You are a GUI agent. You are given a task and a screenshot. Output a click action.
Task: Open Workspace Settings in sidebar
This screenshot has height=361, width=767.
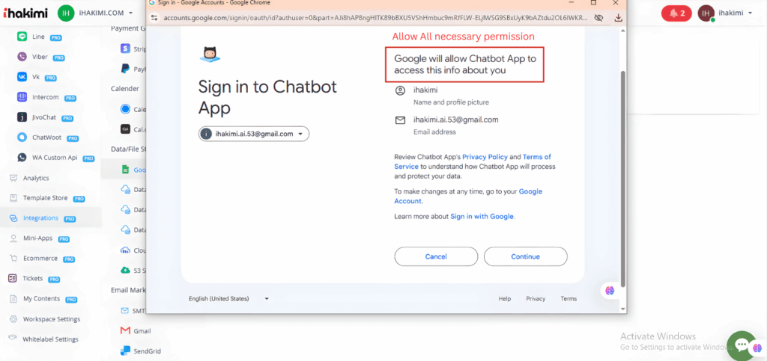pos(51,319)
